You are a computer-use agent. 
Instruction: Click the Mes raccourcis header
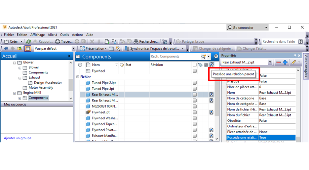(x=37, y=104)
